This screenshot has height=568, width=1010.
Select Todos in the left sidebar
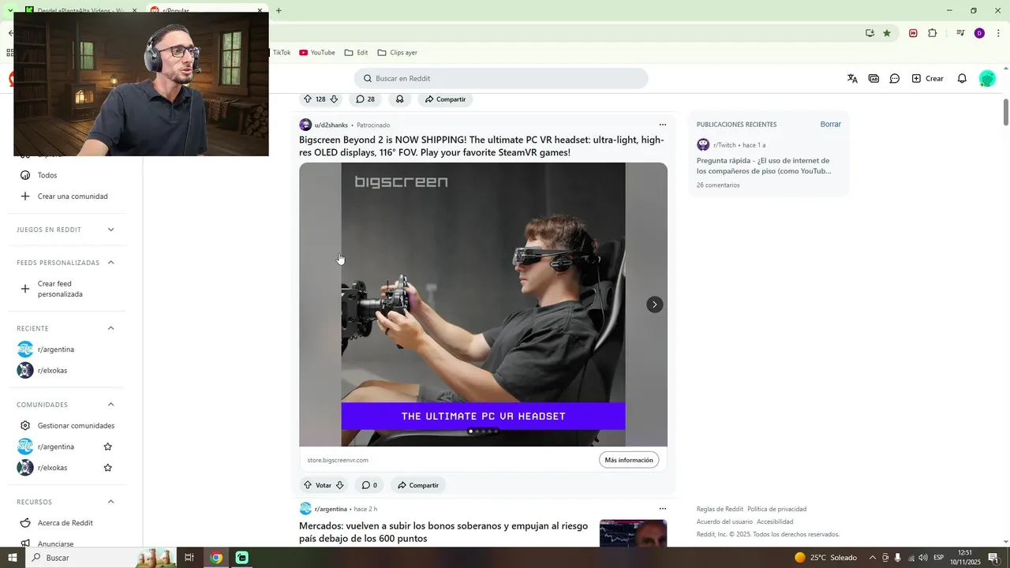pyautogui.click(x=47, y=175)
